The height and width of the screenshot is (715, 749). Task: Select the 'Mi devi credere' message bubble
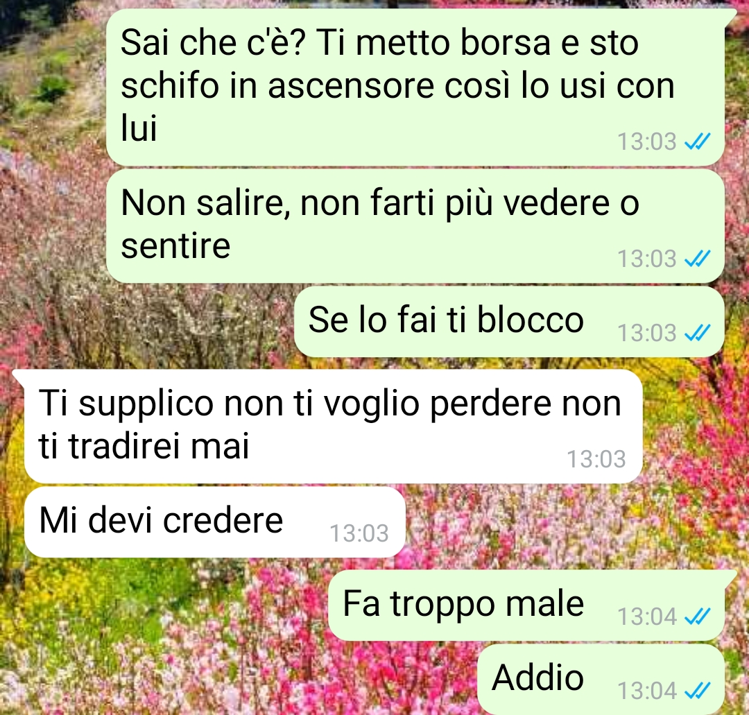[215, 522]
